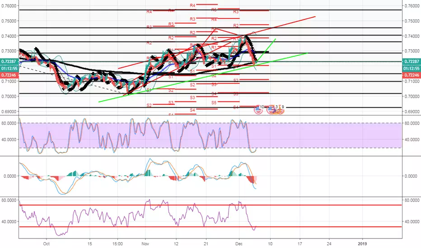
Task: Select the green current price label 0.72287 on left scale
Action: tap(9, 62)
